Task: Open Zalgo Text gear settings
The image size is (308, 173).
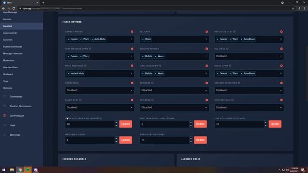Action: pyautogui.click(x=132, y=100)
